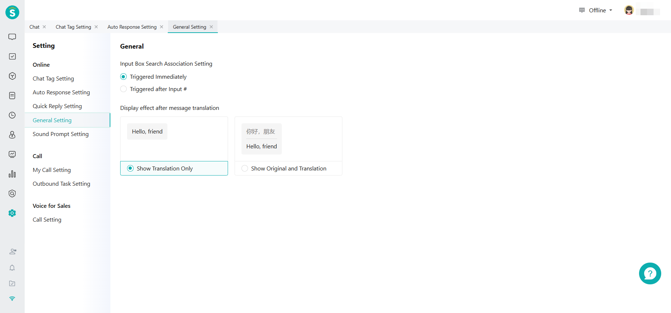Open the bar chart statistics icon

(x=12, y=174)
